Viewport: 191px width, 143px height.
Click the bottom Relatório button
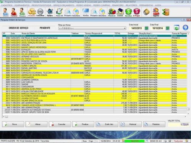154,124
